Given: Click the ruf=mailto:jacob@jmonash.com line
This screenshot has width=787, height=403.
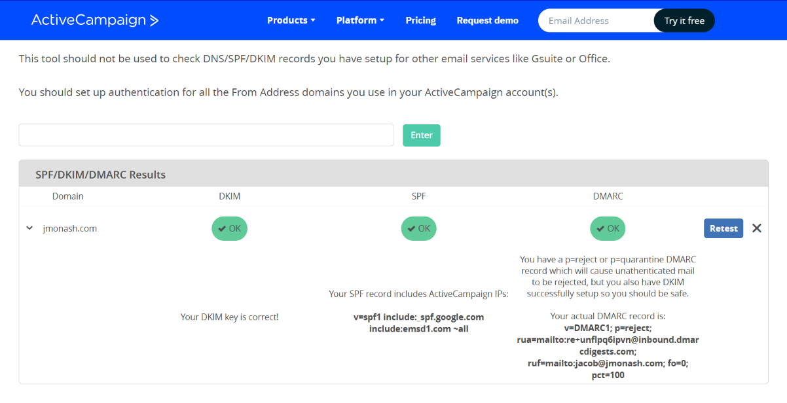Looking at the screenshot, I should pos(608,363).
